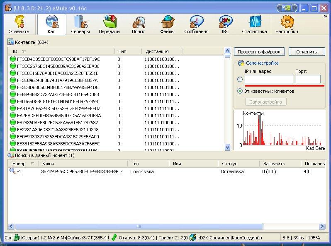This screenshot has height=246, width=331.
Task: Sort searches by Номер column
Action: pos(23,164)
